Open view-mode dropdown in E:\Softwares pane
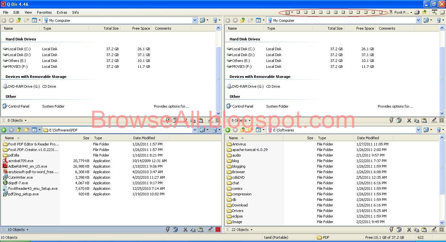This screenshot has width=446, height=242. coord(264,130)
